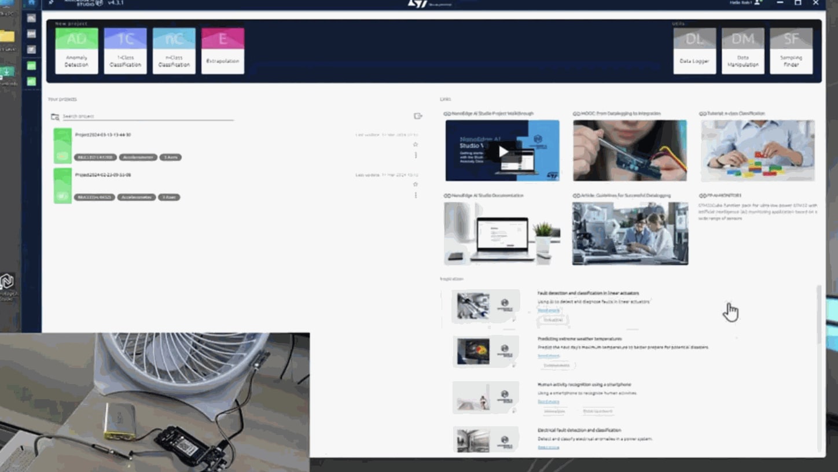Click the Industrial tag under linear actuators
This screenshot has height=472, width=838.
pos(553,320)
